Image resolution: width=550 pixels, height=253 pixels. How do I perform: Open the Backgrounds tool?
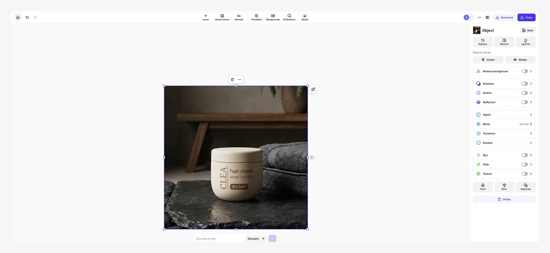(273, 17)
